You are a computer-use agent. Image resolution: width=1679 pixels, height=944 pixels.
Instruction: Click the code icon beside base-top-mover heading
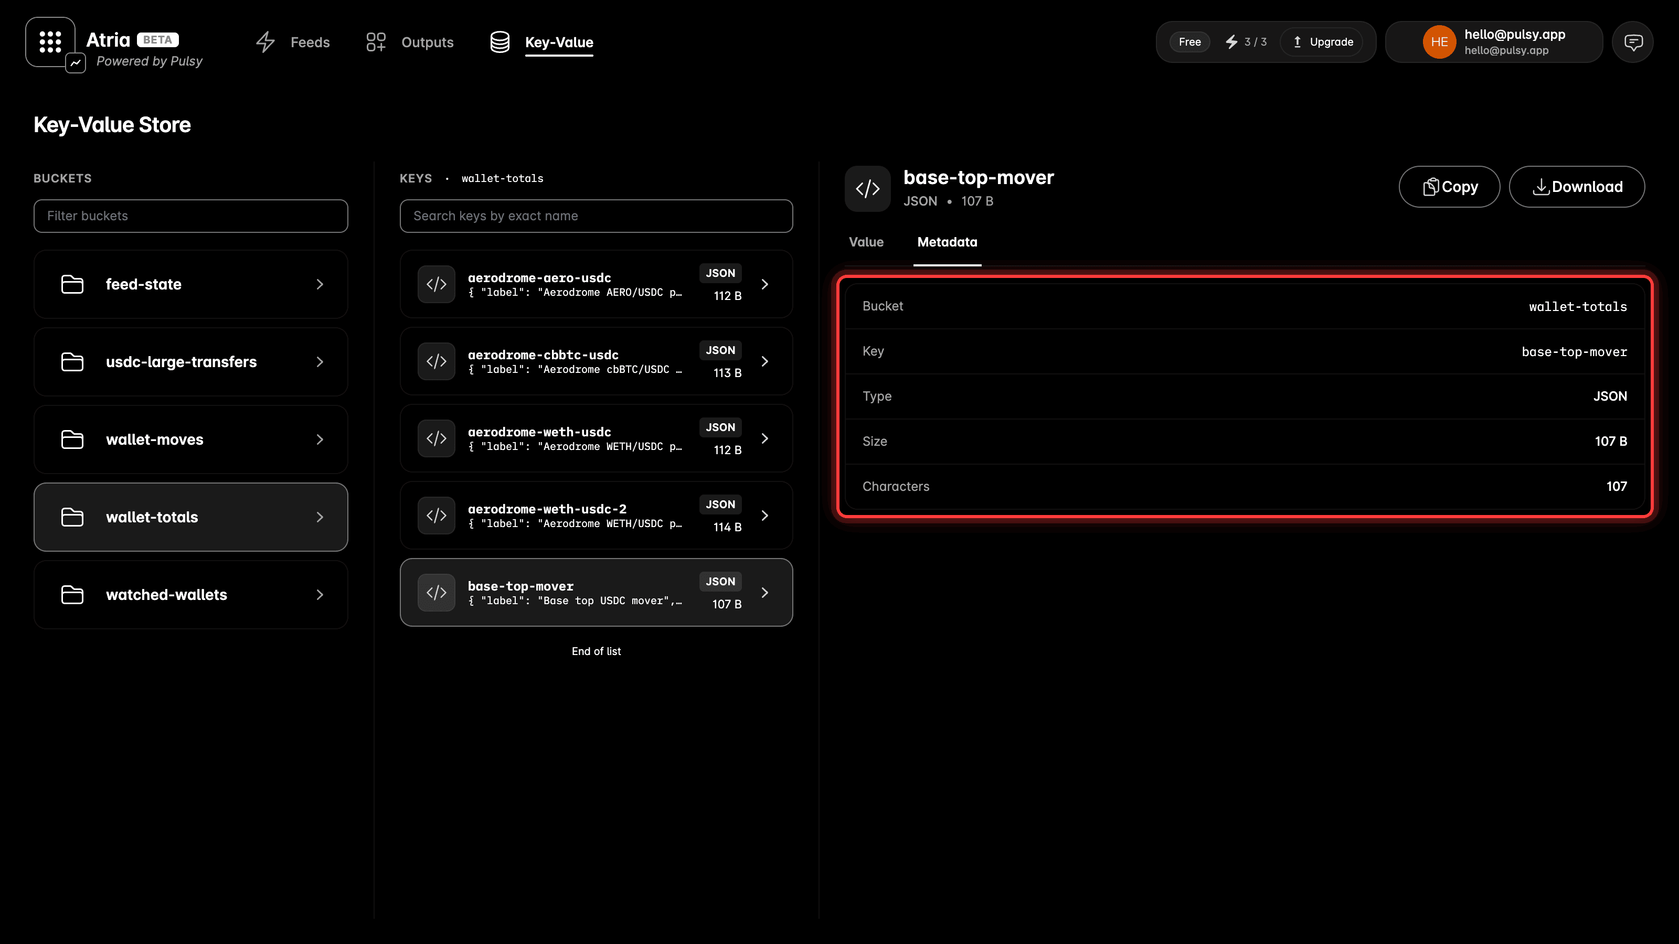point(867,189)
